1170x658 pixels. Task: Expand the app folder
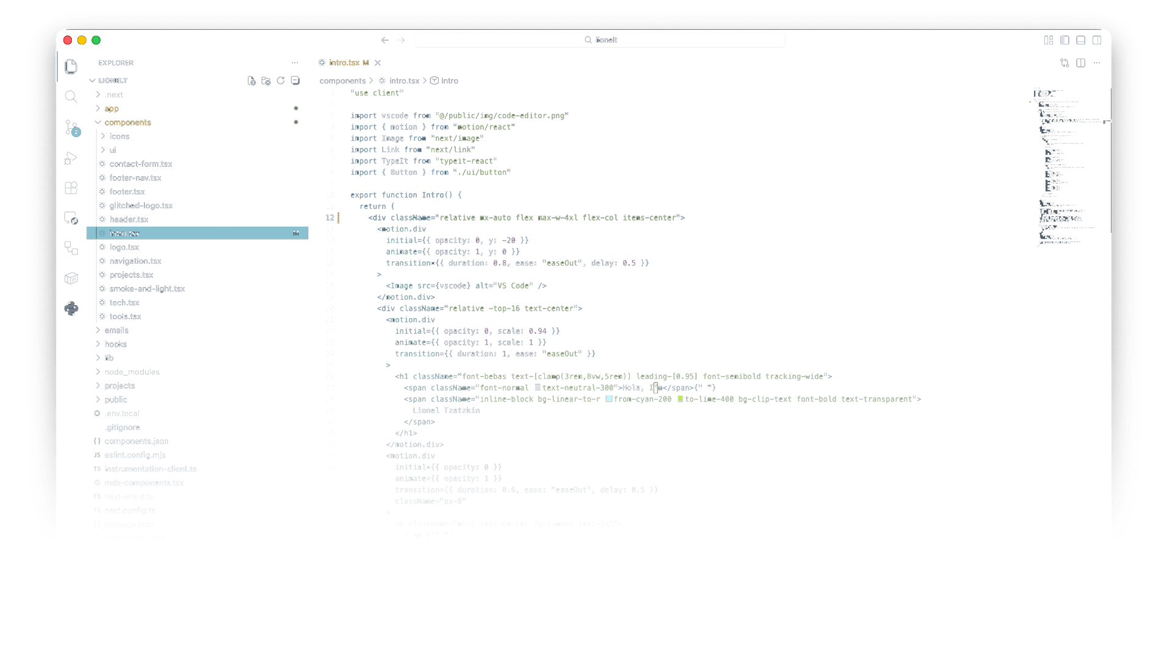coord(112,108)
